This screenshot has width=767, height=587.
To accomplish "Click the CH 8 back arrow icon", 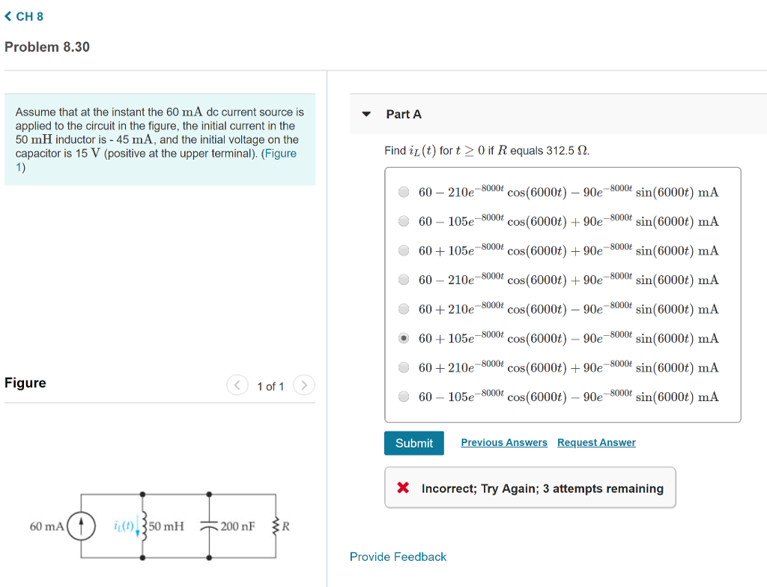I will point(9,16).
